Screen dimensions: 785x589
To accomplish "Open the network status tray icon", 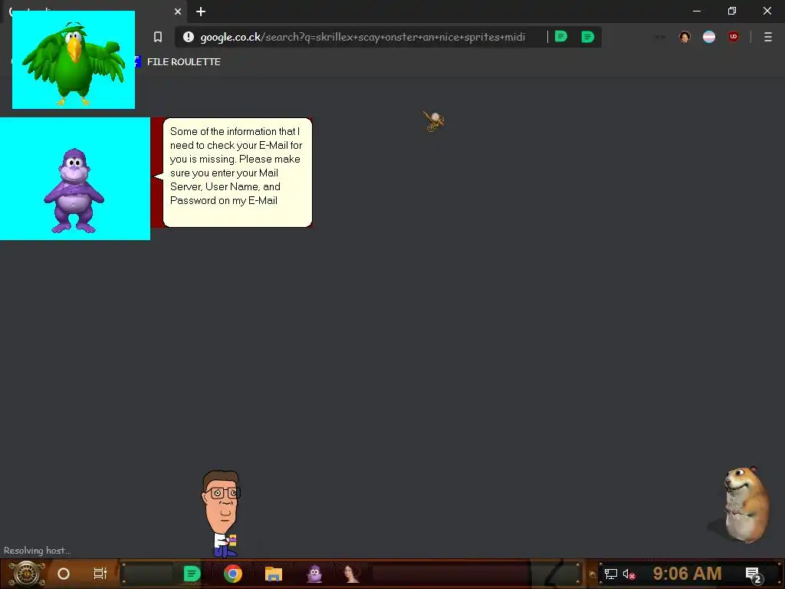I will (611, 574).
